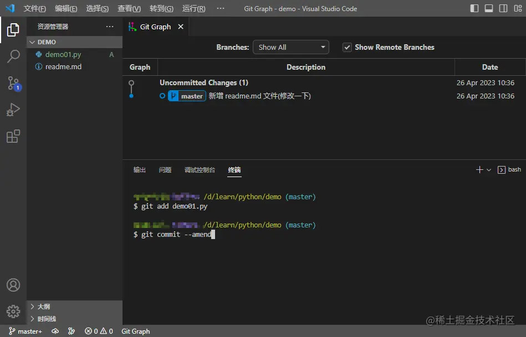Select the demo01.py file in explorer
526x337 pixels.
(x=63, y=54)
